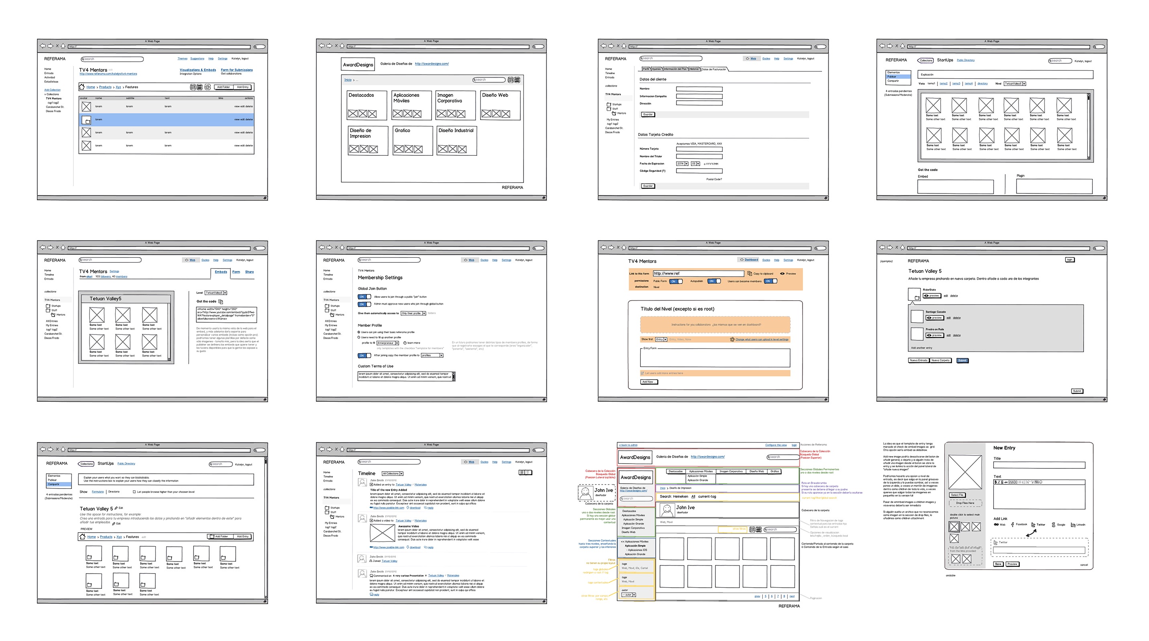Image resolution: width=1149 pixels, height=641 pixels.
Task: Click the pencil Edit icon beside Tetuan Valley 5 title
Action: pyautogui.click(x=116, y=508)
